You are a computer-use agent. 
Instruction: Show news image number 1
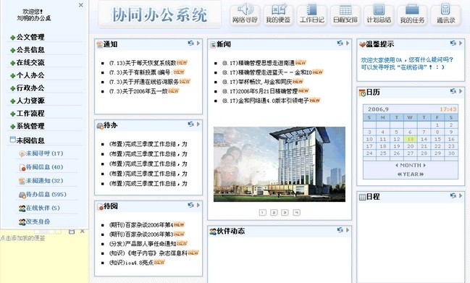pos(262,212)
